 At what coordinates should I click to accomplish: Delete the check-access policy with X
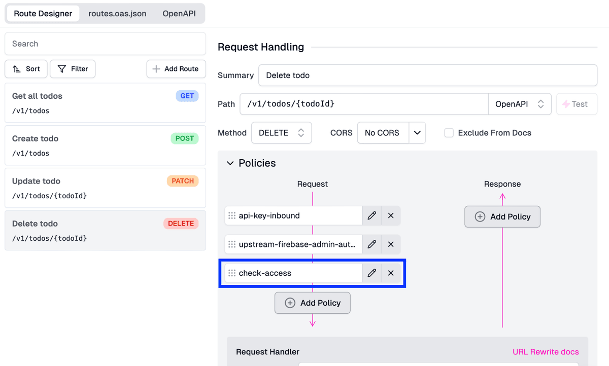391,273
